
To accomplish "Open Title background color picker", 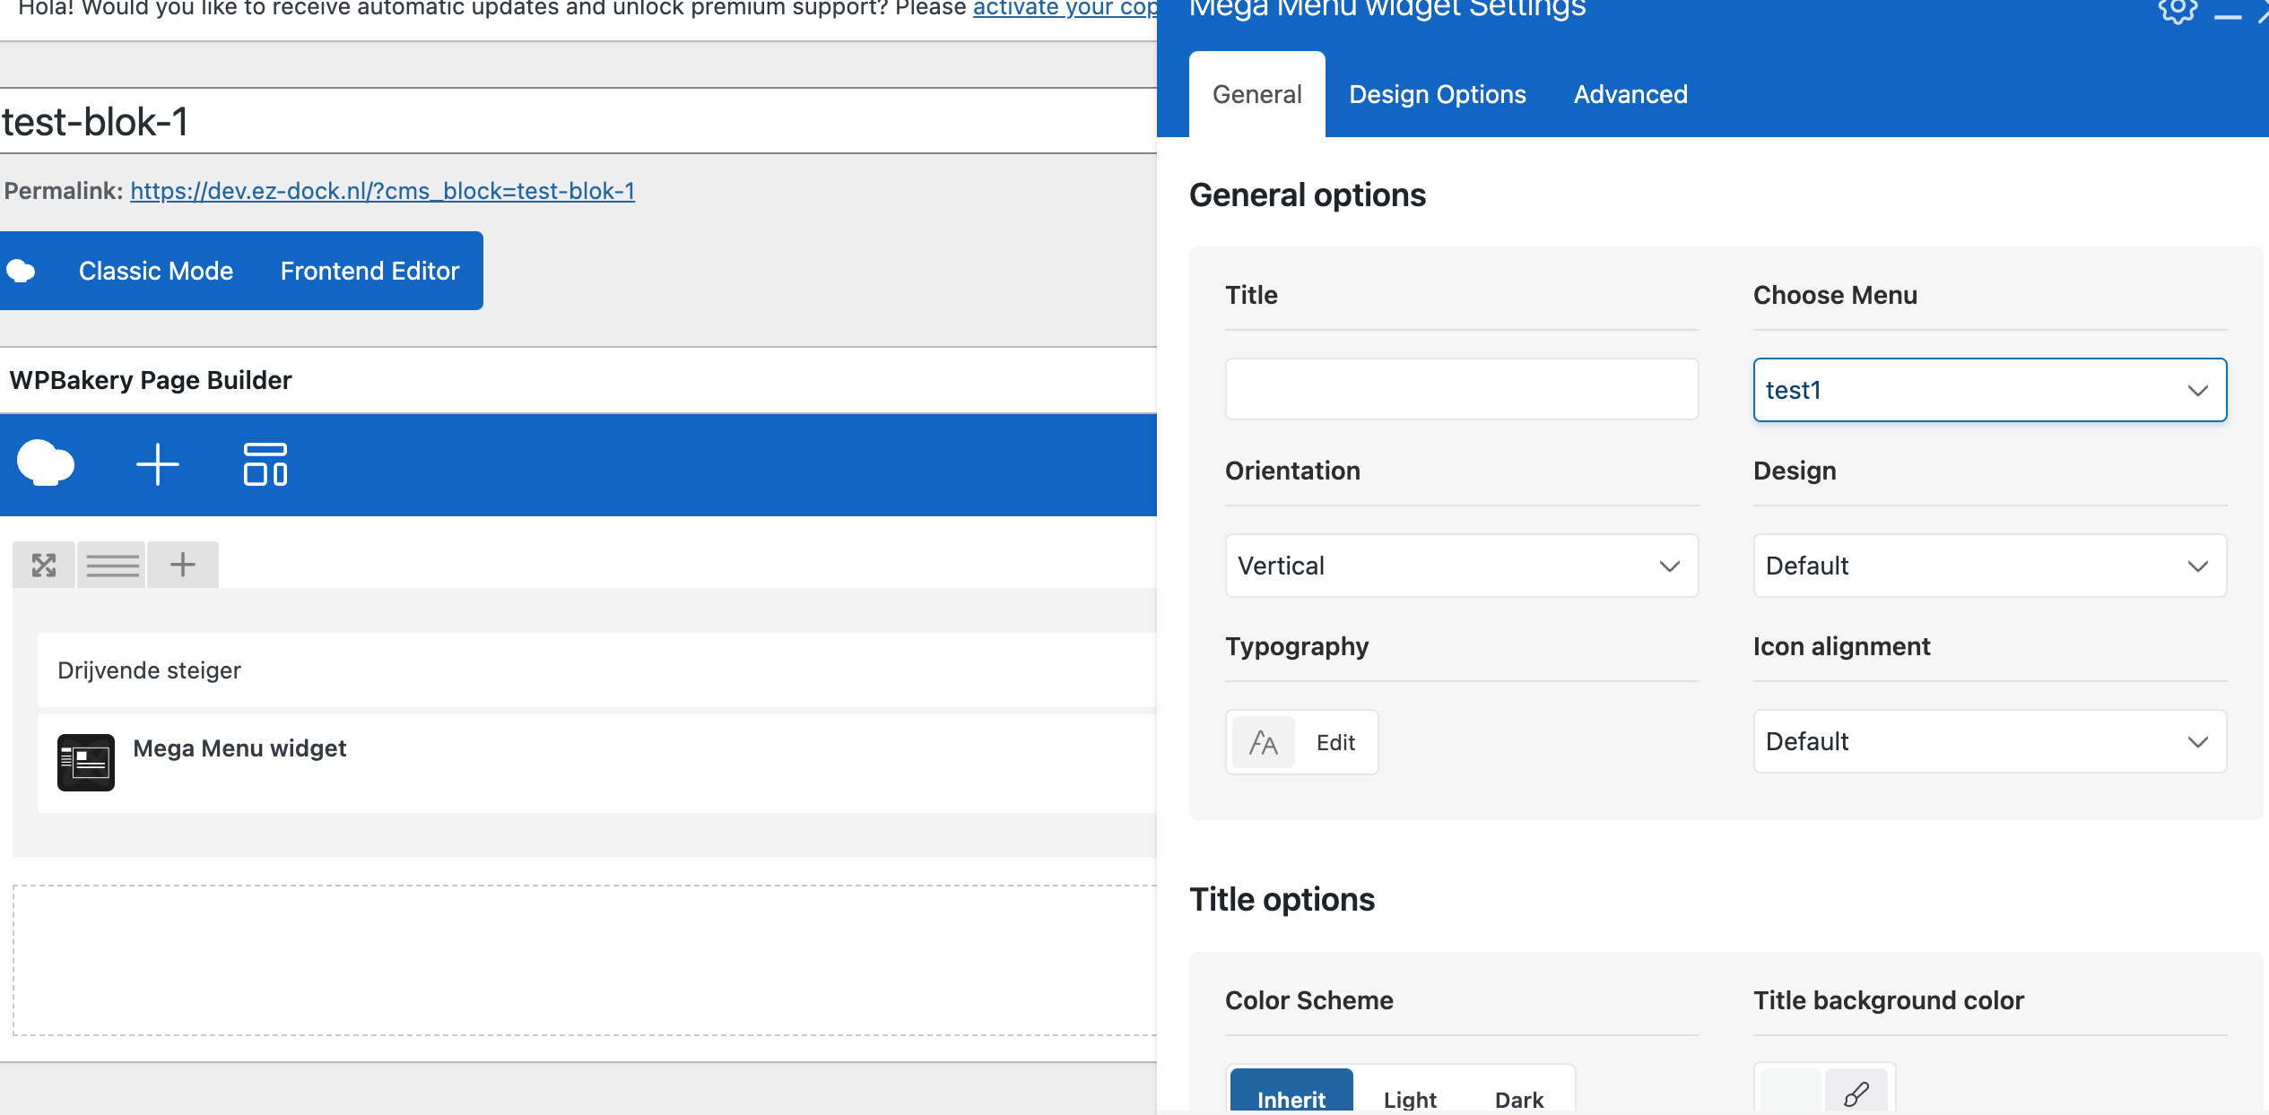I will coord(1856,1093).
